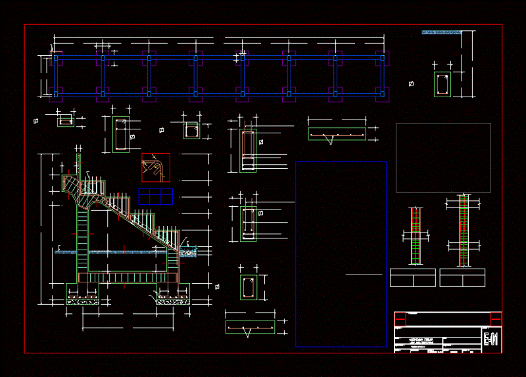Select the right footing of grandstand section
The image size is (526, 377).
click(173, 294)
